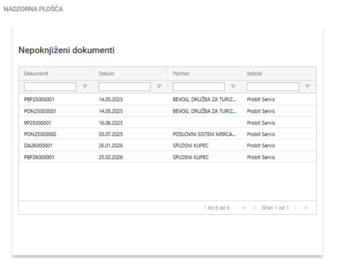Sort by Partner column header
The width and height of the screenshot is (342, 266).
click(x=181, y=74)
